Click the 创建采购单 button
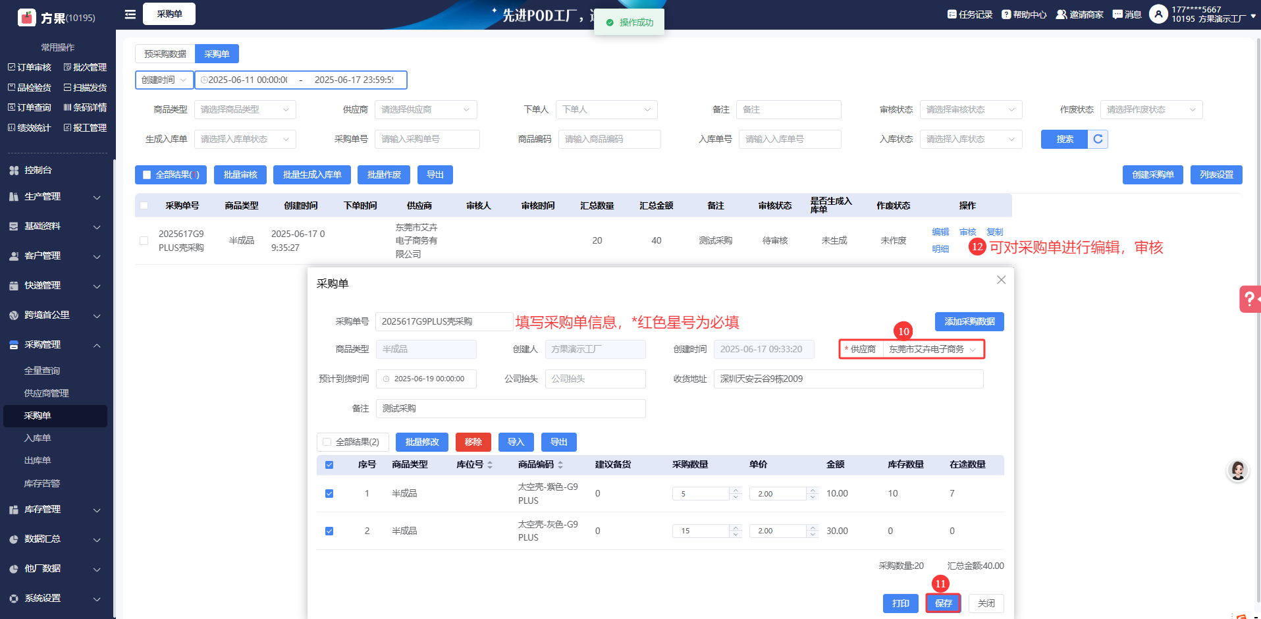The width and height of the screenshot is (1261, 619). click(1152, 175)
